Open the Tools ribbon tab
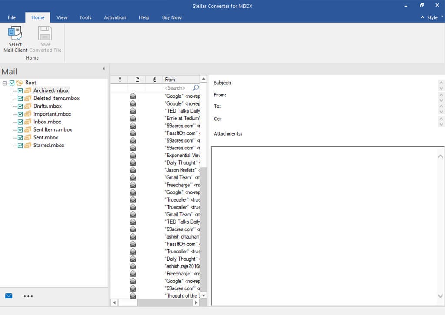445x315 pixels. [x=85, y=17]
